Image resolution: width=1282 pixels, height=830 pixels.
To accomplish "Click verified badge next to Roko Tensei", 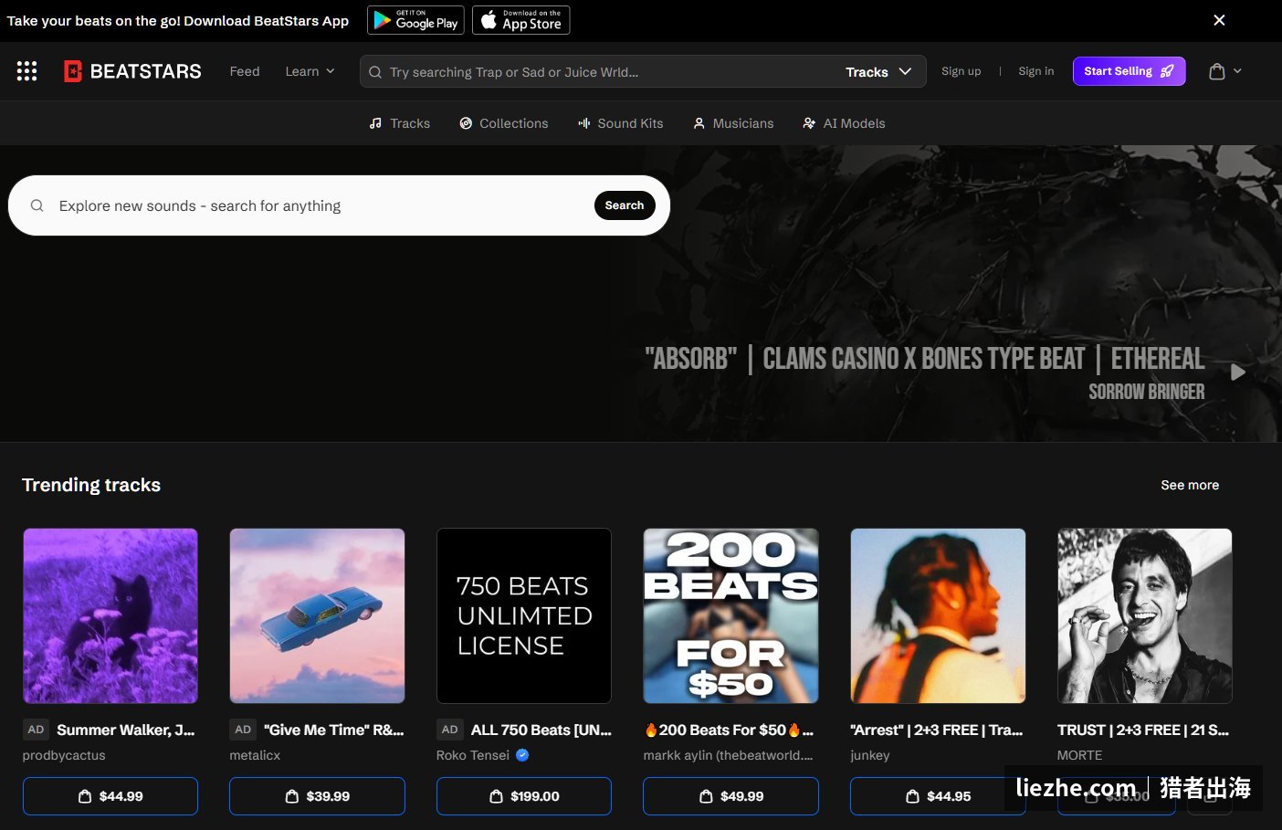I will [522, 755].
